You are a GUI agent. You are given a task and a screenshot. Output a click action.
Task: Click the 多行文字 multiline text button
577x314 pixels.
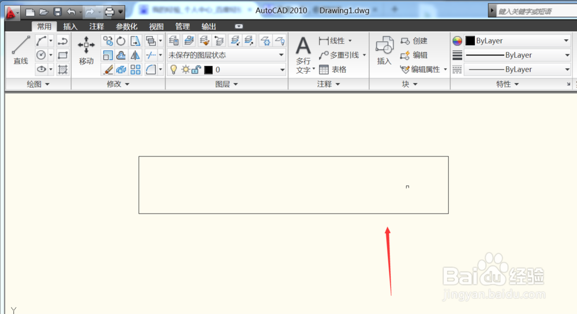[x=304, y=55]
